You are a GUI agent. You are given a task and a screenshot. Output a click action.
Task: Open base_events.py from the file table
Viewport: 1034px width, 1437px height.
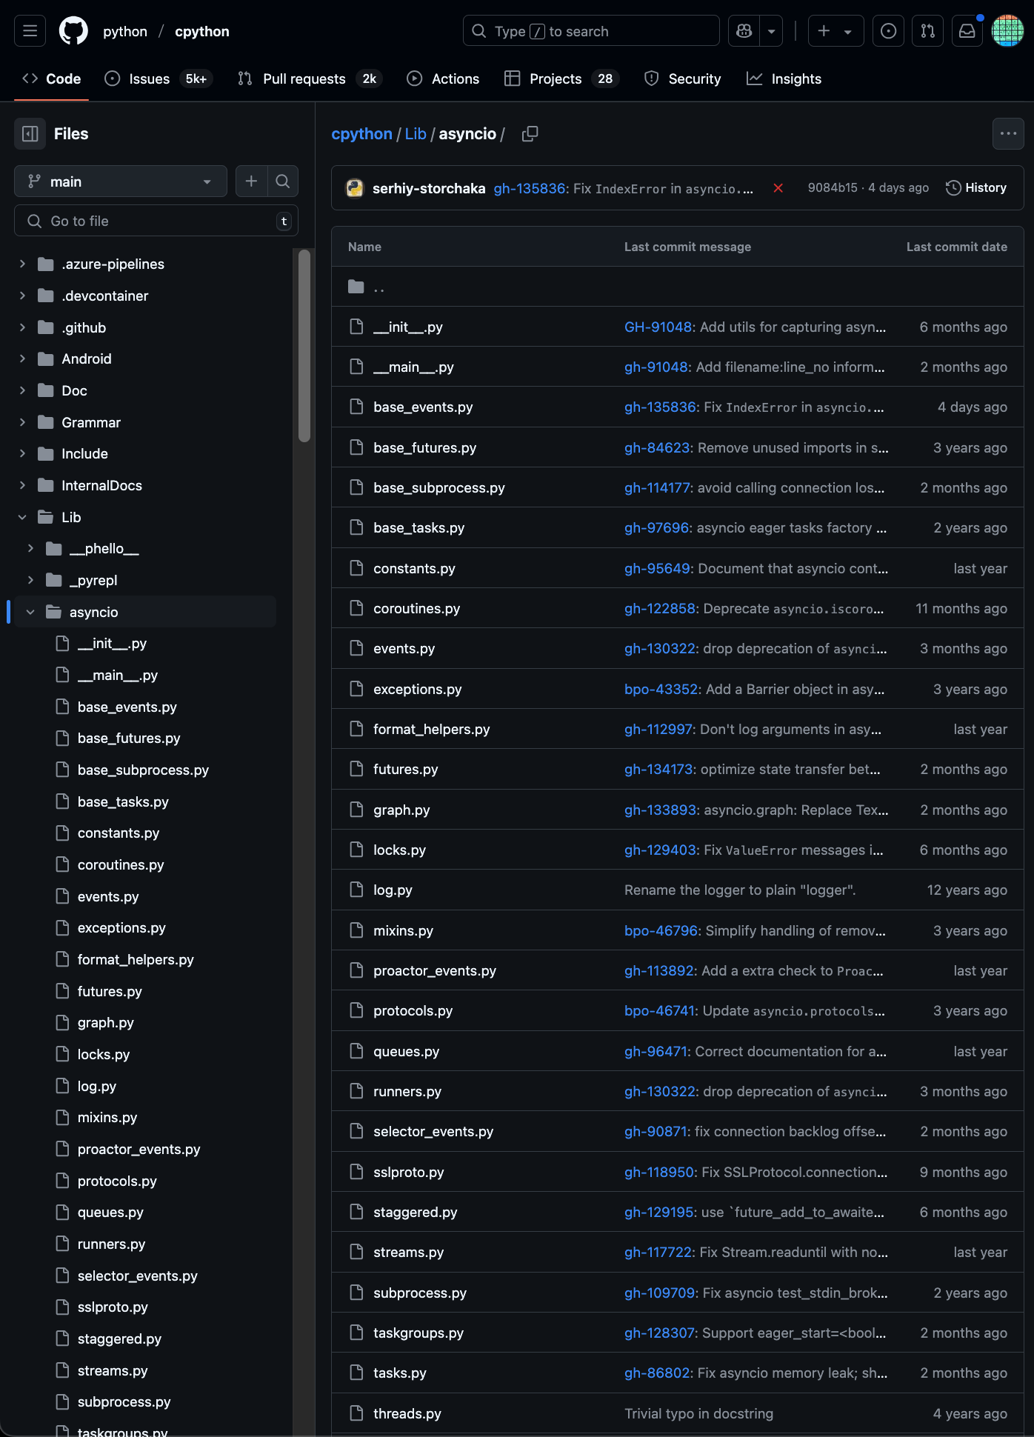pyautogui.click(x=423, y=407)
